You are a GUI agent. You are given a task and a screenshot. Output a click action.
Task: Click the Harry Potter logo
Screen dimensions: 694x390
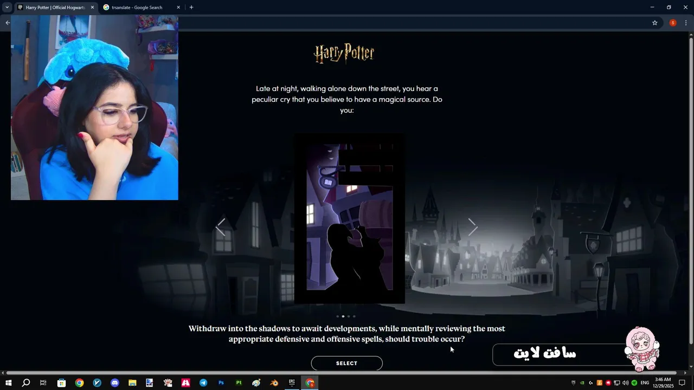tap(344, 54)
